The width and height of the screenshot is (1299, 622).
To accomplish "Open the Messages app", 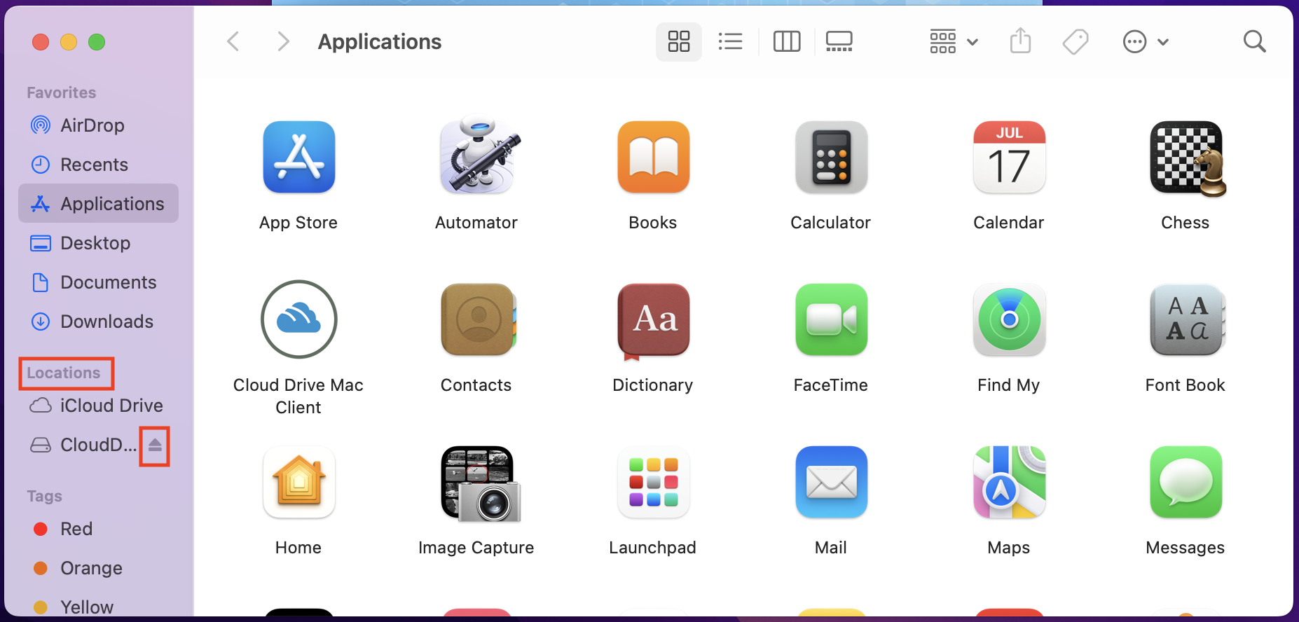I will [1186, 482].
